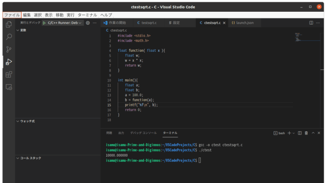
Task: Open the 表示 menu
Action: click(x=49, y=15)
